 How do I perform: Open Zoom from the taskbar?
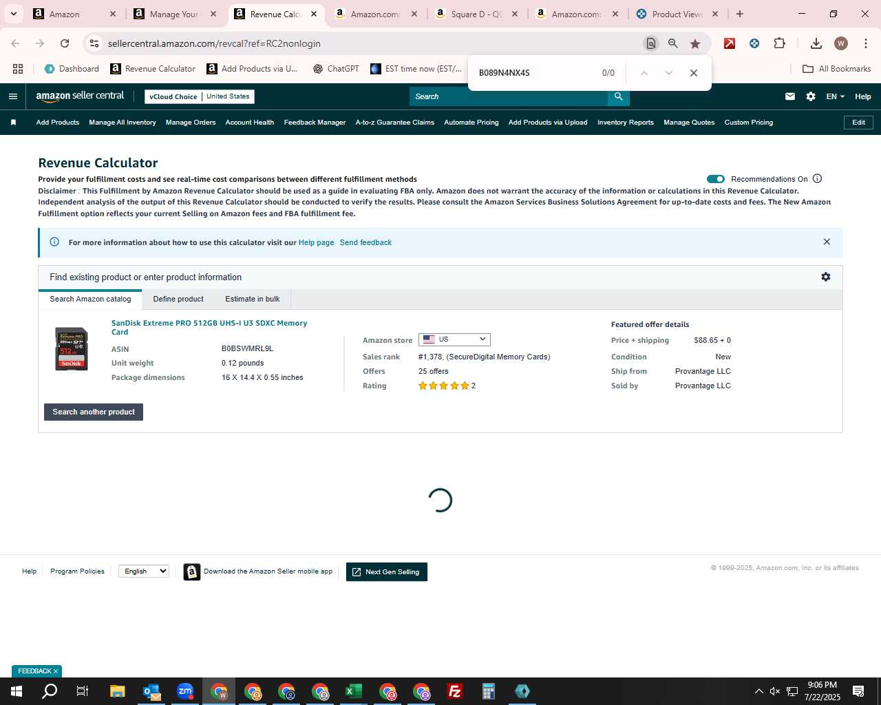click(x=185, y=691)
